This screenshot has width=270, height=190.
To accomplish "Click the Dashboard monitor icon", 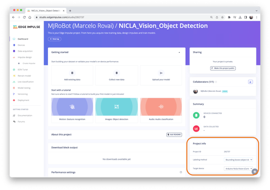I will (14, 39).
